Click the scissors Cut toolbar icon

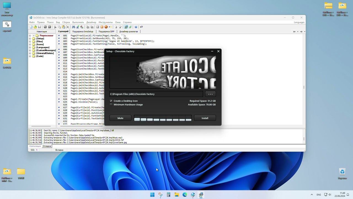[x=55, y=27]
